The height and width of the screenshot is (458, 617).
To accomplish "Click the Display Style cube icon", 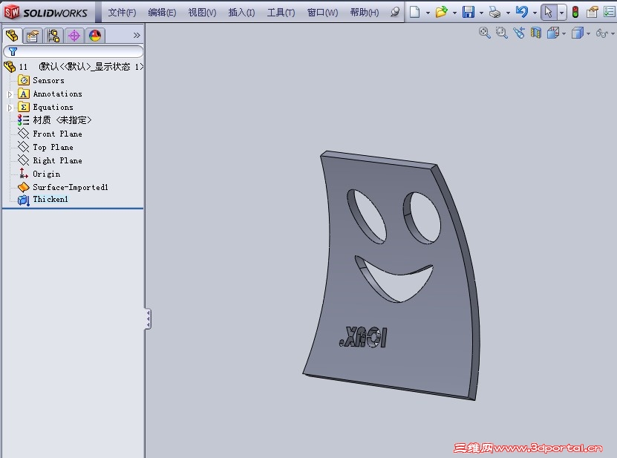I will [x=578, y=33].
